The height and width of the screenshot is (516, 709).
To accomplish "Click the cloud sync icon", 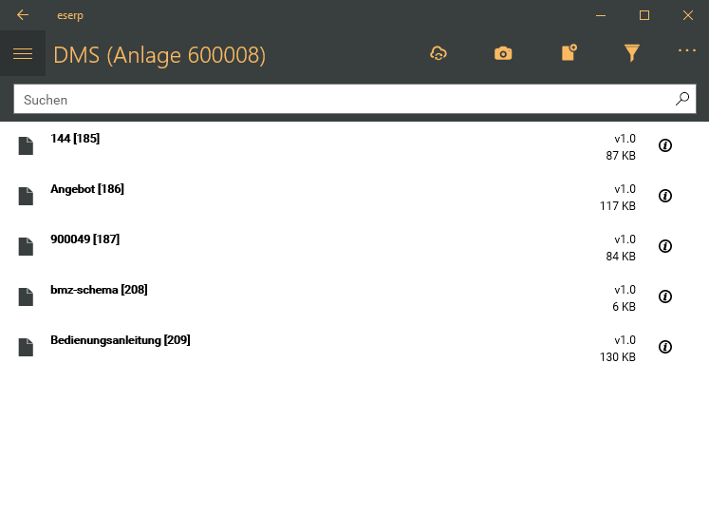I will coord(438,54).
